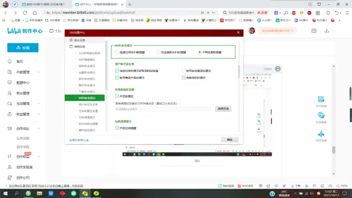Go back with browser back arrow
Viewport: 352px width, 198px height.
pyautogui.click(x=6, y=13)
